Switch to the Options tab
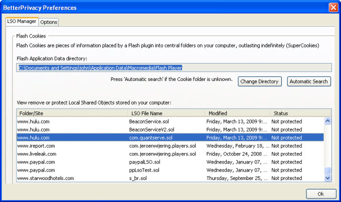 (49, 22)
